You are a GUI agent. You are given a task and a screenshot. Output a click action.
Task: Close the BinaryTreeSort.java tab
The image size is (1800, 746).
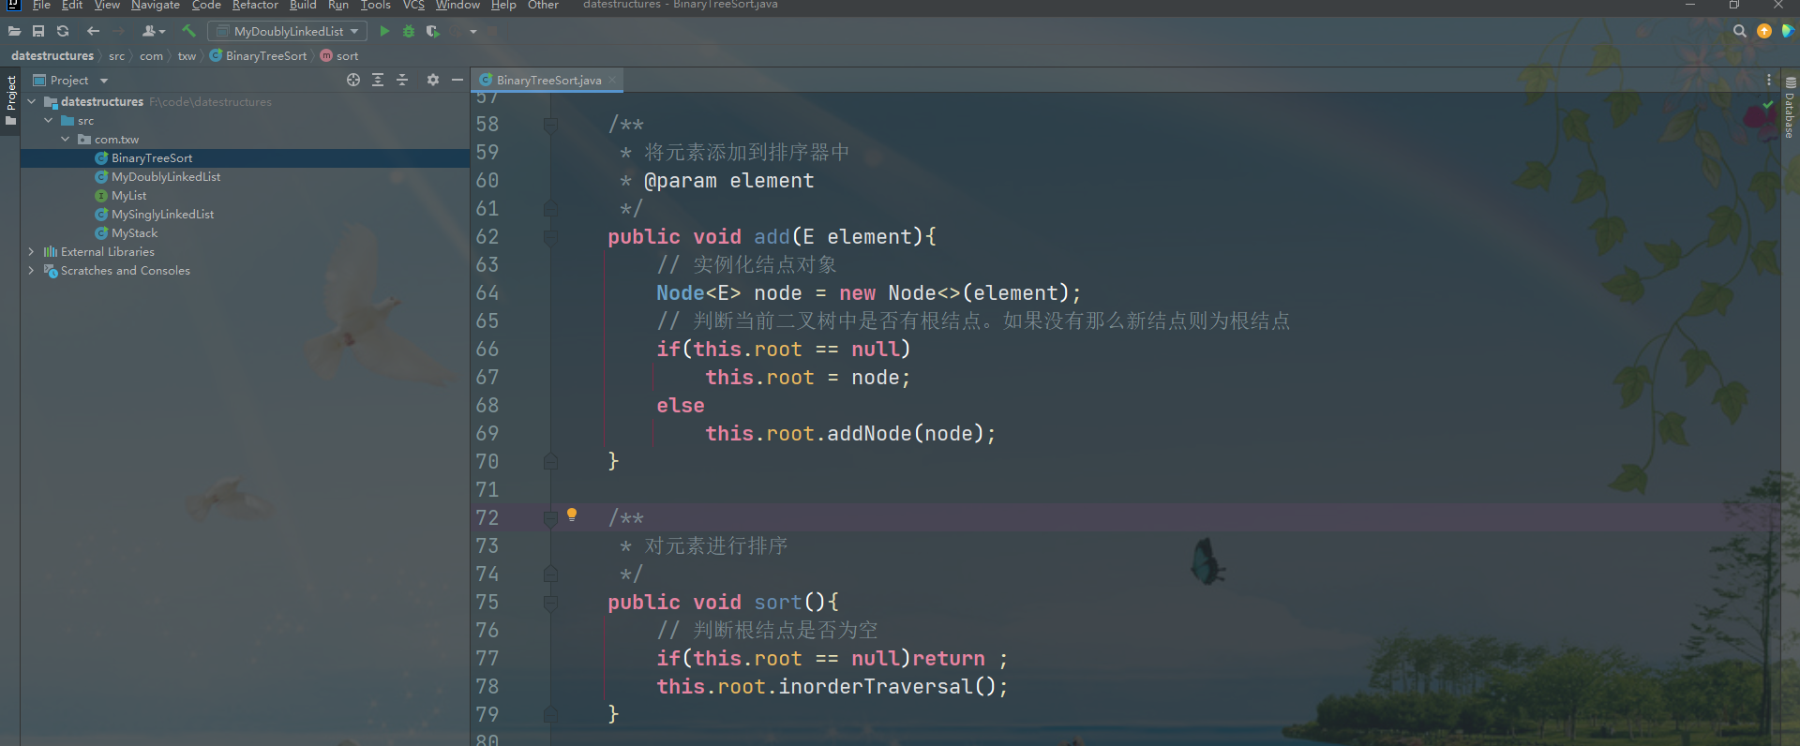pyautogui.click(x=612, y=80)
